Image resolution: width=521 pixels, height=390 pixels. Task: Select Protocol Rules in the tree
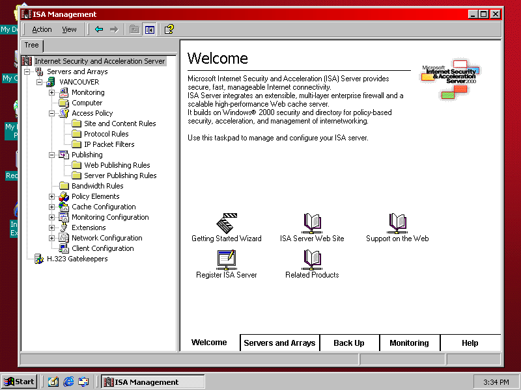(x=106, y=134)
